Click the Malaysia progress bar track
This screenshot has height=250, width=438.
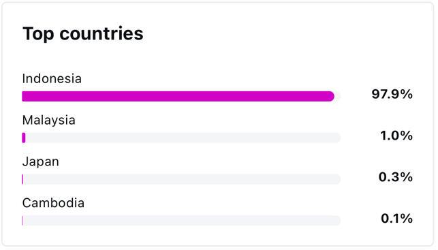181,138
